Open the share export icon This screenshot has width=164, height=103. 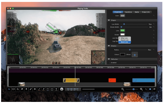coord(154,89)
